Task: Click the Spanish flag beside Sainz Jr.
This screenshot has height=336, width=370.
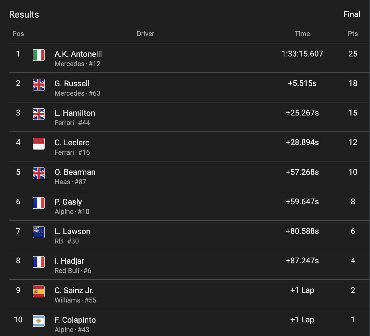Action: click(39, 291)
